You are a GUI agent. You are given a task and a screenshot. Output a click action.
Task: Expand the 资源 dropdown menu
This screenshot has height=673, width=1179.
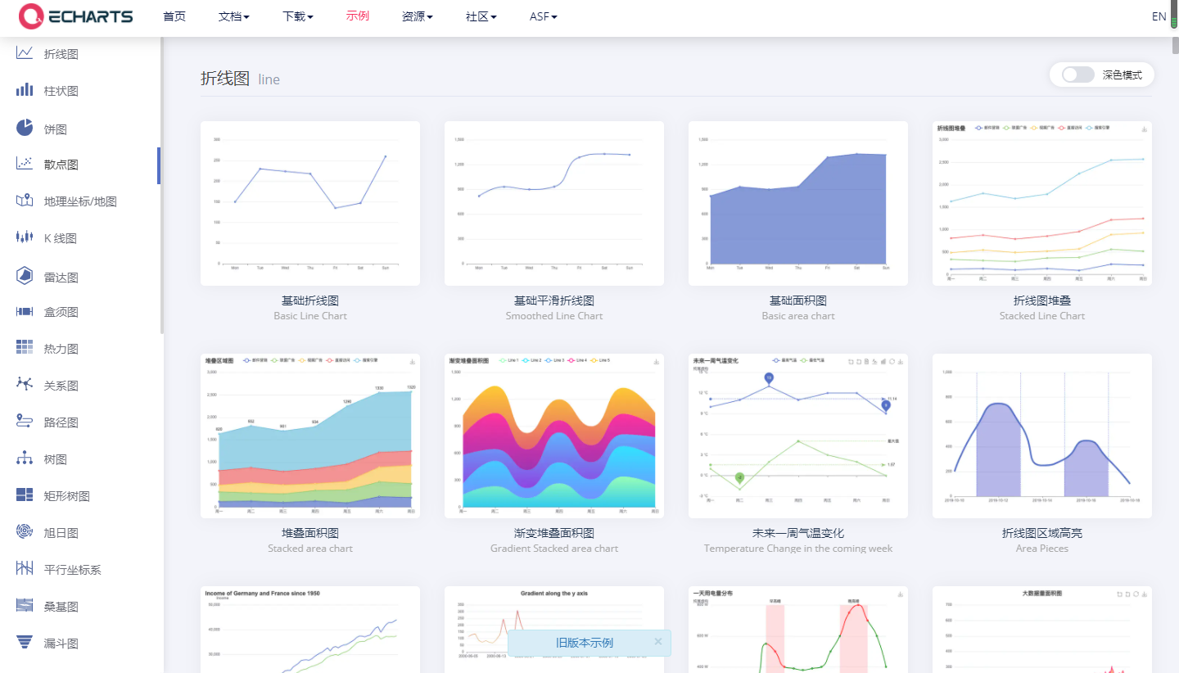coord(418,16)
